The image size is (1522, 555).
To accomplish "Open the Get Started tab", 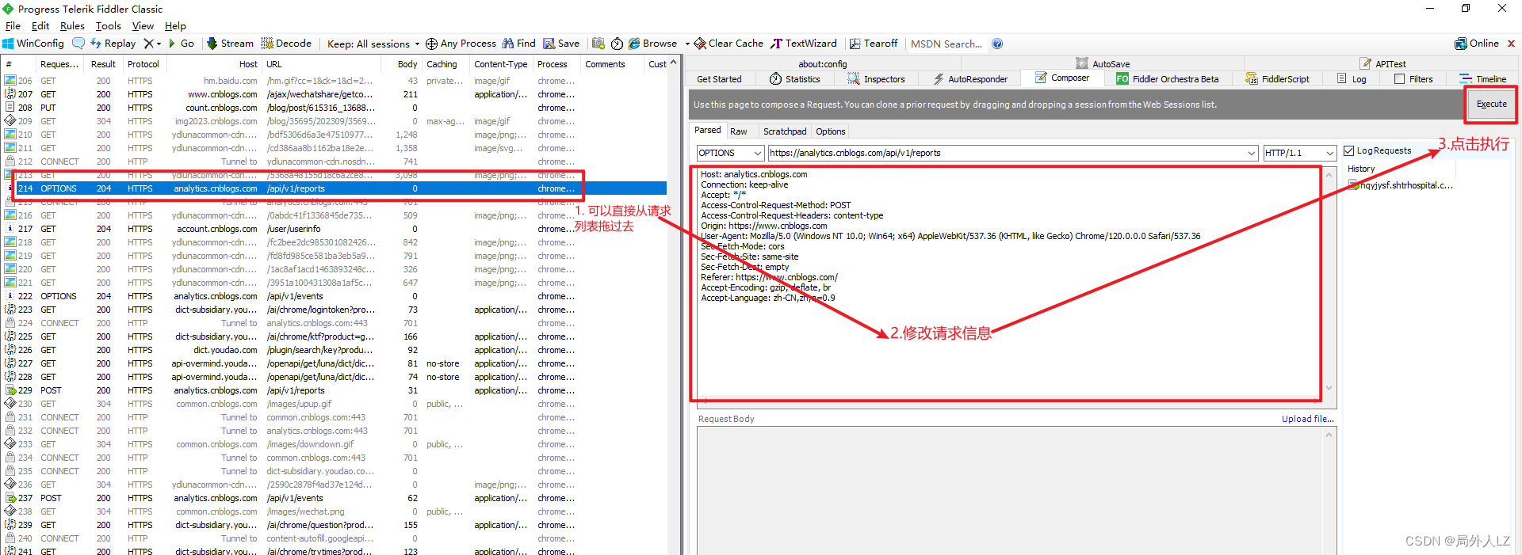I will 719,79.
